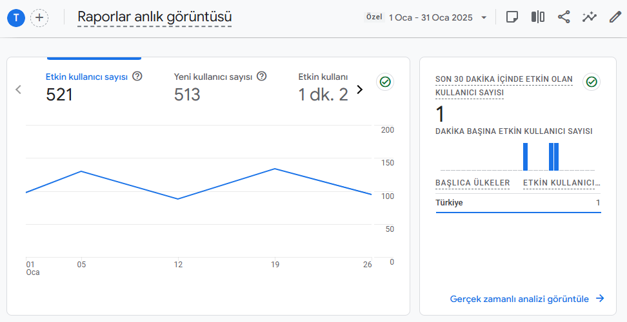
Task: Click the blue T avatar icon
Action: tap(16, 17)
